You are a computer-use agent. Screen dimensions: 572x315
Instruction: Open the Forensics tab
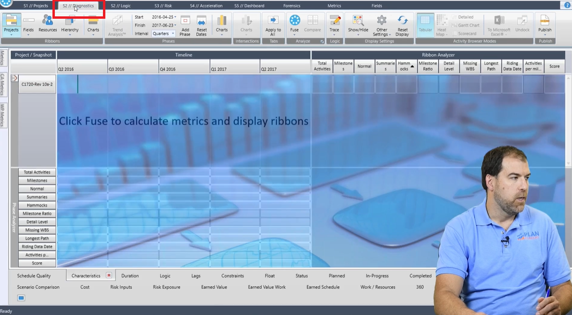point(292,5)
